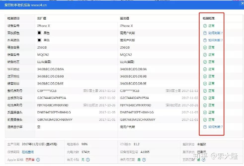Click the A1865 back model value
Screen dimensions: 244x166
145,152
